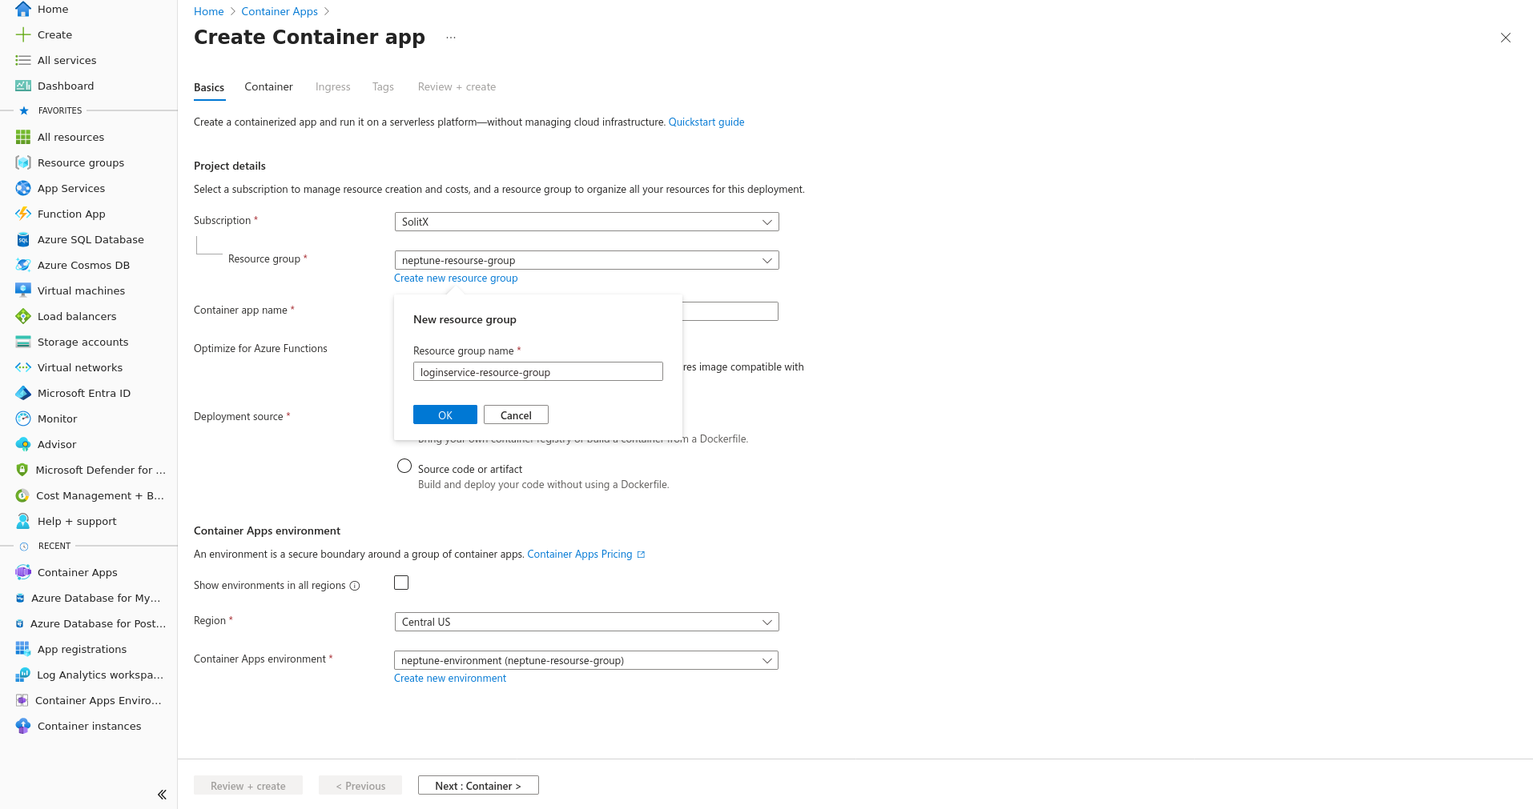Image resolution: width=1533 pixels, height=809 pixels.
Task: Click the info icon beside Show environments
Action: coord(355,586)
